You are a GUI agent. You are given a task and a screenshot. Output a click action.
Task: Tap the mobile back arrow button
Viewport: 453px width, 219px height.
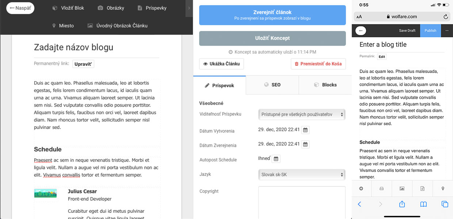tap(361, 31)
